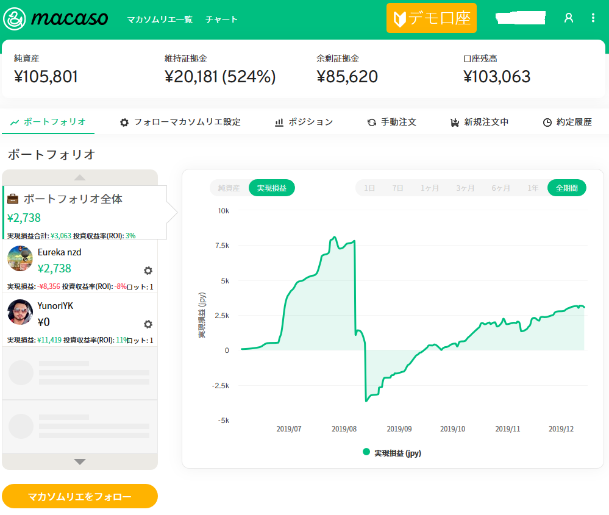Open フォローマカソムリエ設定 tab
The height and width of the screenshot is (515, 609).
[180, 122]
